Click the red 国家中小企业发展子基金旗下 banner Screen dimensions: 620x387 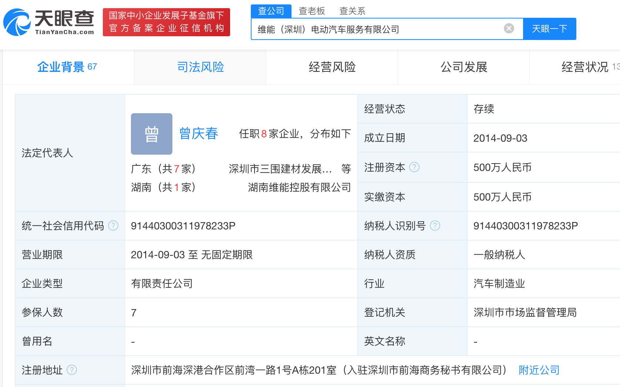point(166,22)
